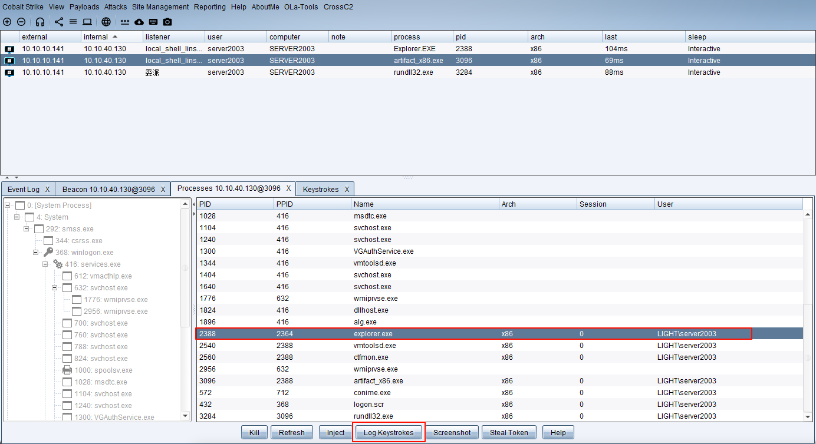816x444 pixels.
Task: Click the gears icon beside services.exe
Action: click(x=58, y=264)
